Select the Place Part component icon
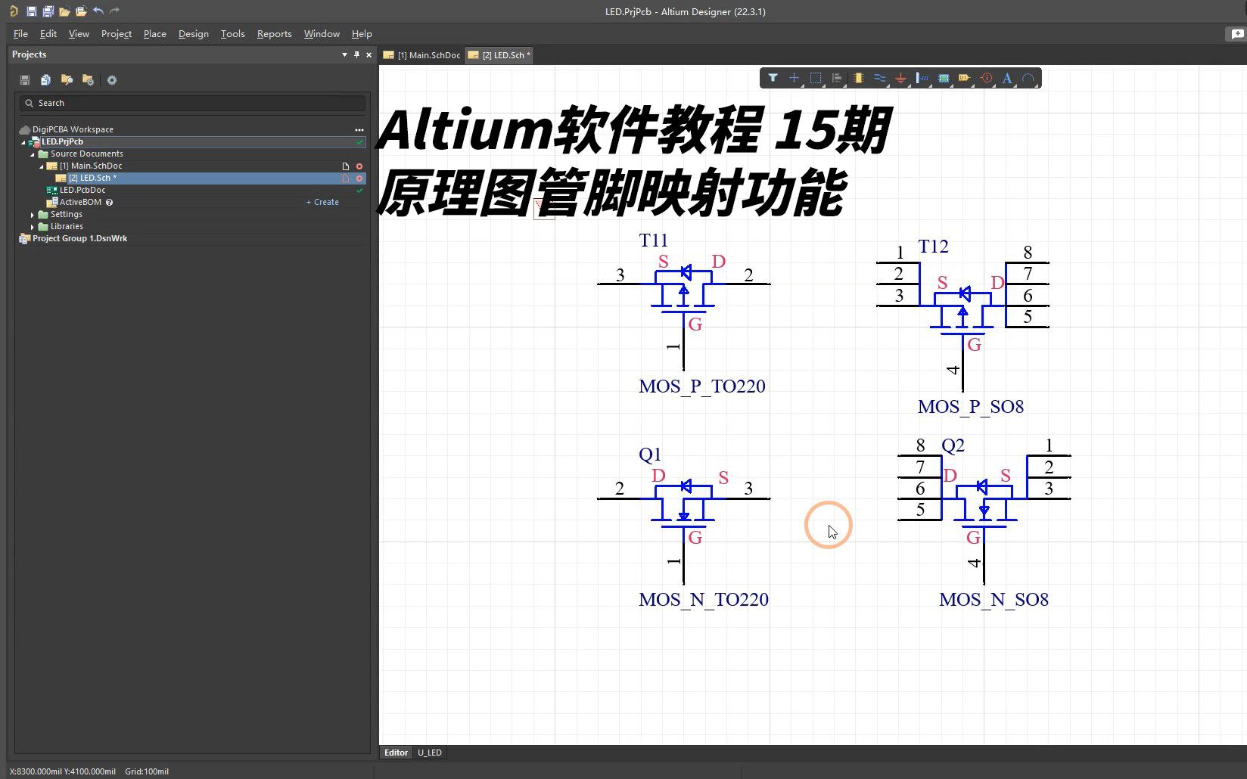 tap(858, 78)
